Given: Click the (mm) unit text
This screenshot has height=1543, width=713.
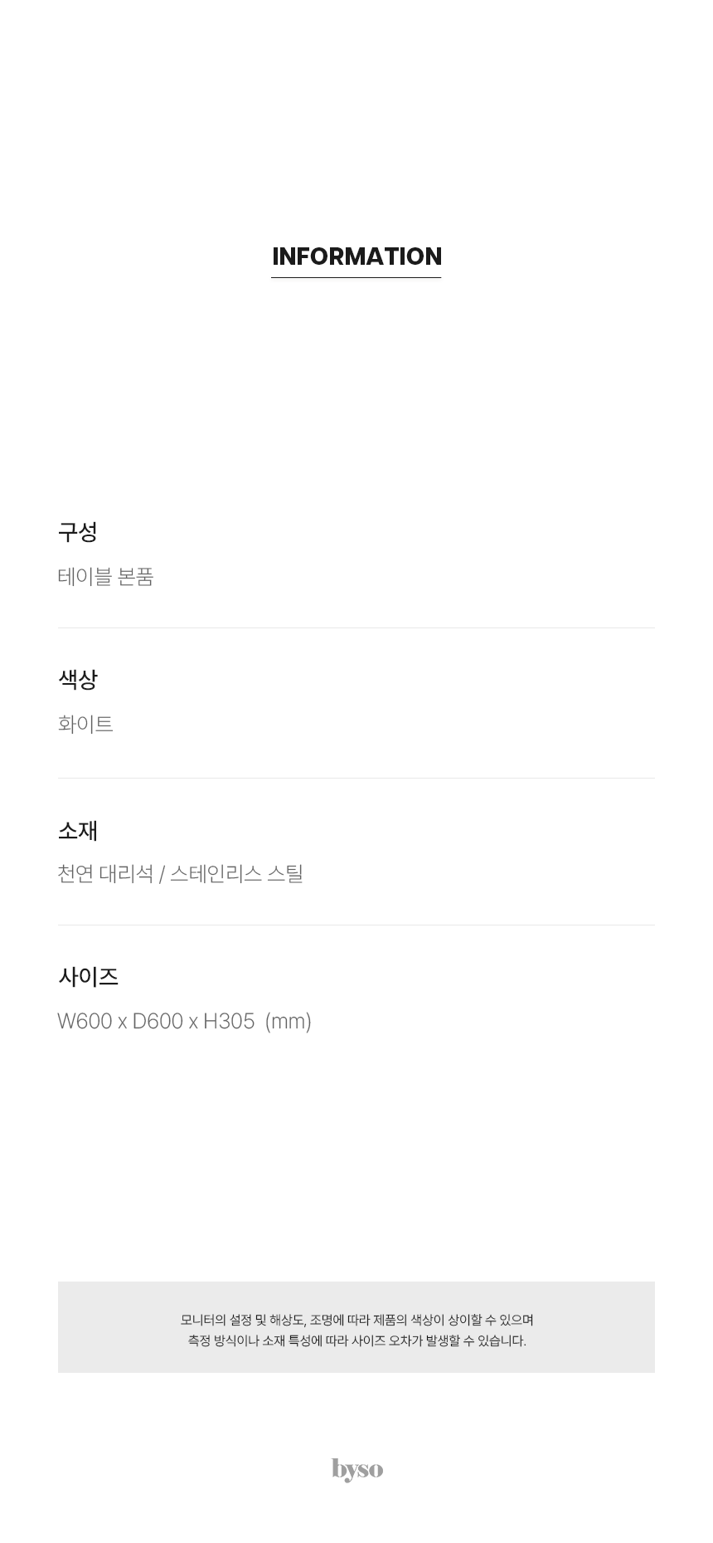Looking at the screenshot, I should pos(289,1021).
